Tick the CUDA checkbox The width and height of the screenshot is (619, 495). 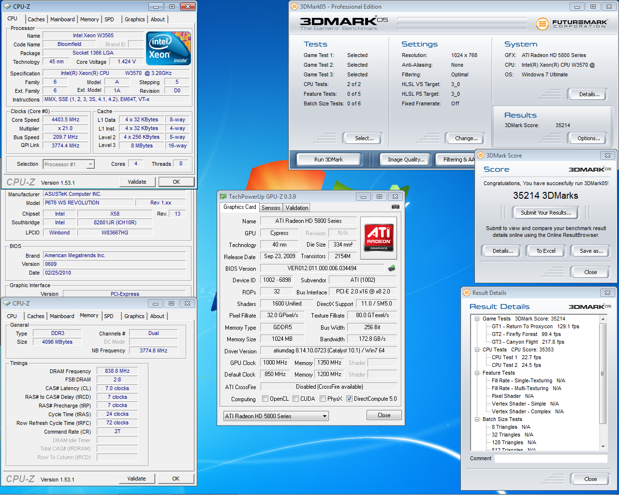click(x=295, y=399)
